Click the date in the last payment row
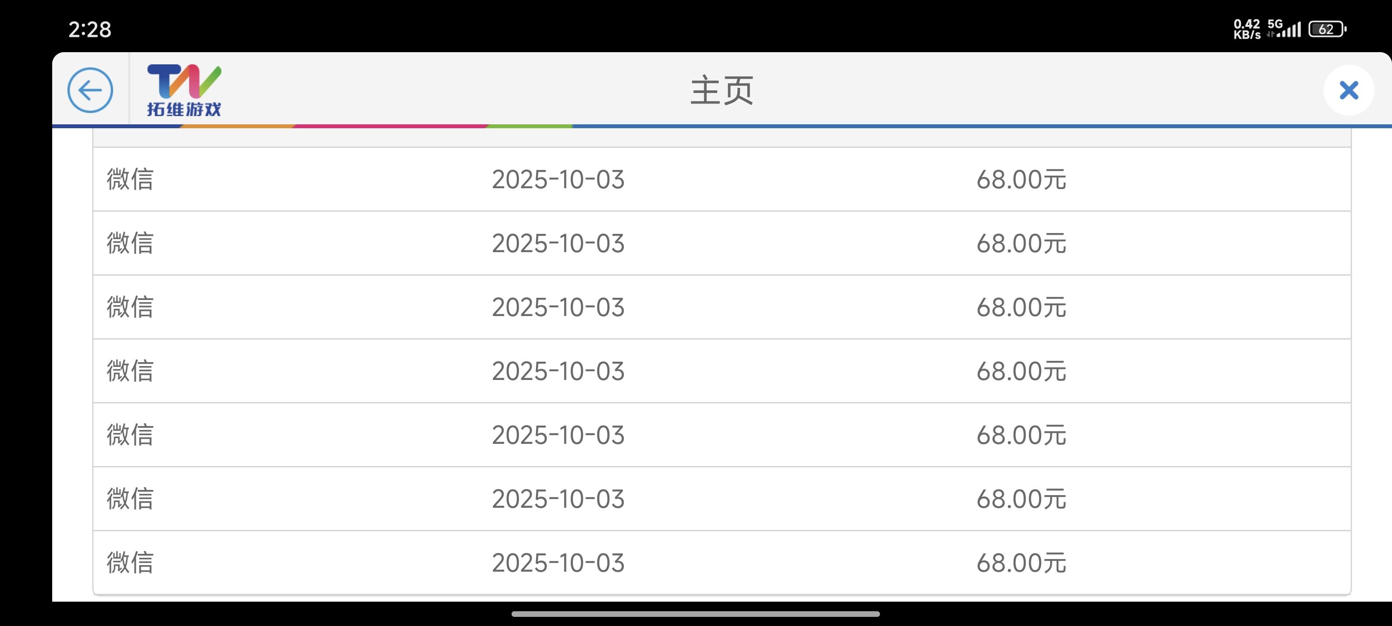This screenshot has width=1392, height=626. 558,562
